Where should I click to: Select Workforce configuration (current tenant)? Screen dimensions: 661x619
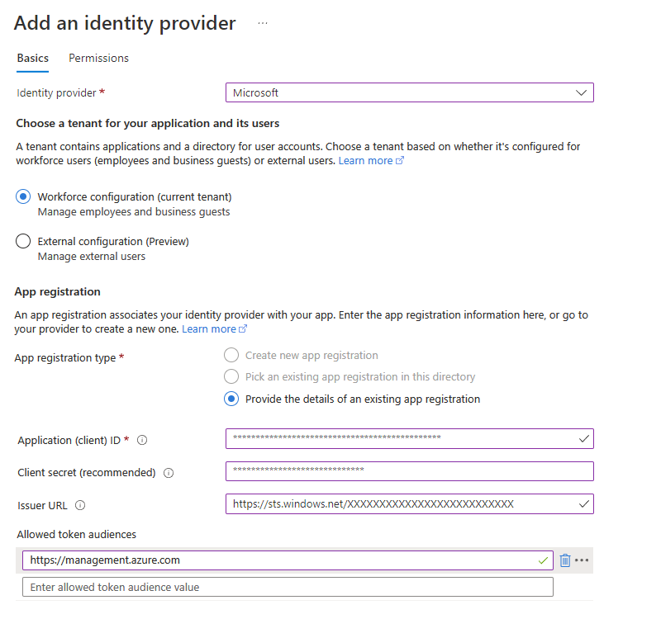tap(23, 196)
